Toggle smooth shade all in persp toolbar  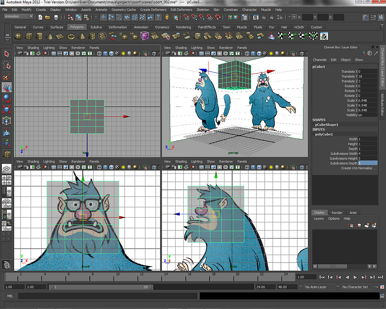[x=253, y=54]
